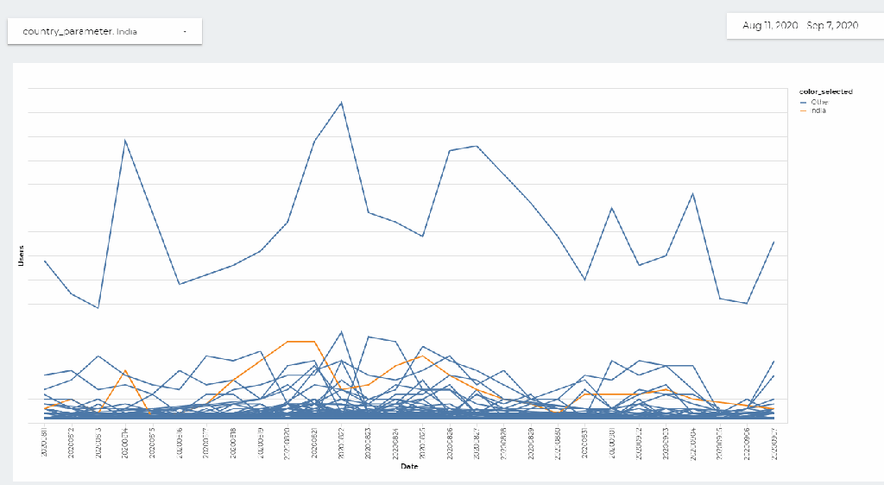Click the top blue line's peak at 20200814
This screenshot has height=485, width=884.
coord(126,140)
